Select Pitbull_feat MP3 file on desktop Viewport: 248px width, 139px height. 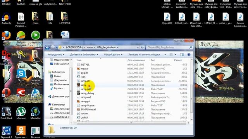tap(182, 19)
